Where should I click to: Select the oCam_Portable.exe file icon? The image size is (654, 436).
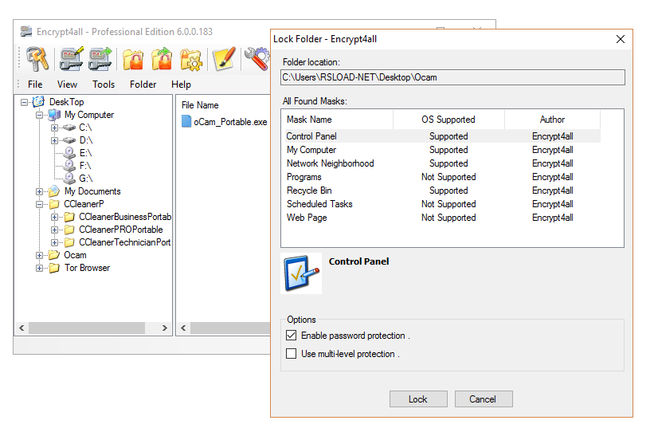pyautogui.click(x=186, y=121)
